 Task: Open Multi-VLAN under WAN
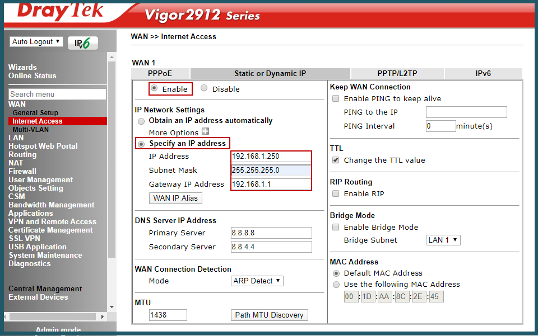(x=30, y=130)
